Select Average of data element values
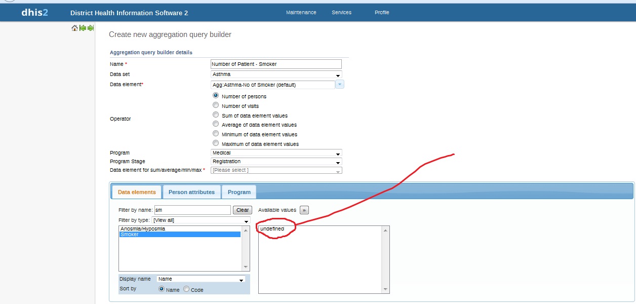The image size is (636, 304). [216, 124]
